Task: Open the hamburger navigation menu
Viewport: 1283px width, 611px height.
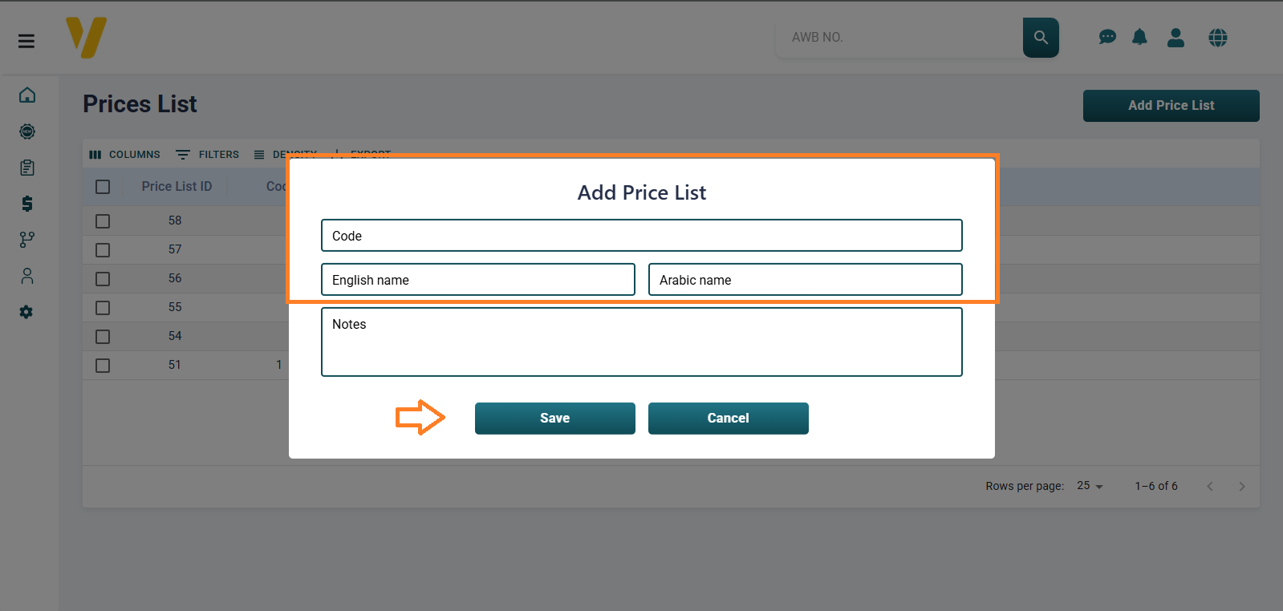Action: (x=26, y=41)
